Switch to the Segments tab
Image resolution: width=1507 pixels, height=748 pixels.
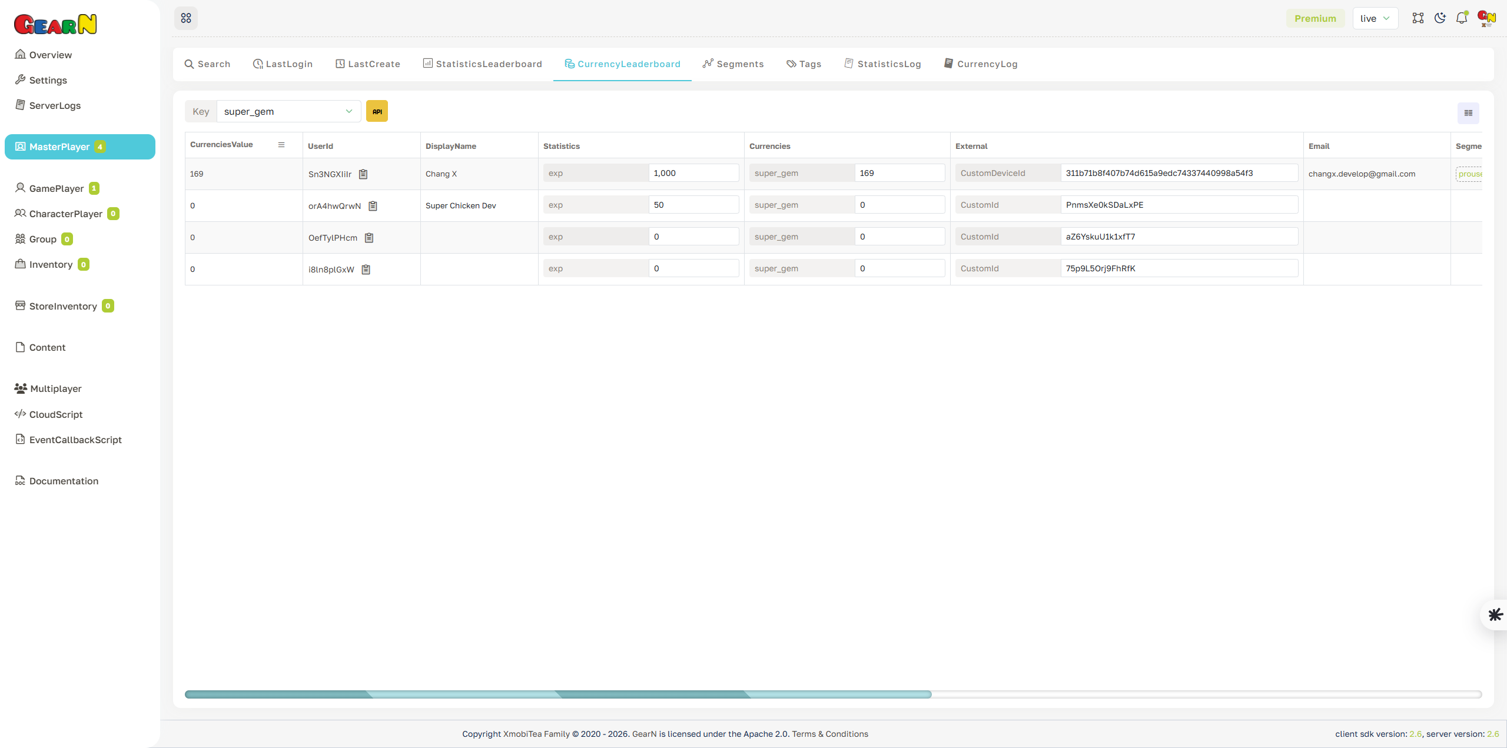[733, 64]
